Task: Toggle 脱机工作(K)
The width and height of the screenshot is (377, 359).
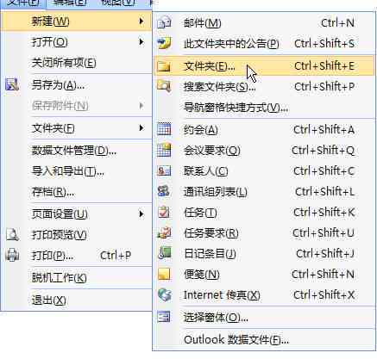Action: 76,277
